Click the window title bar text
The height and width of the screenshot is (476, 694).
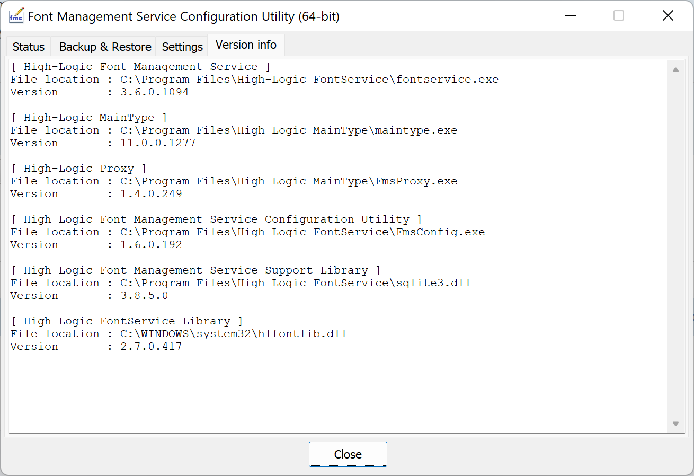(183, 16)
